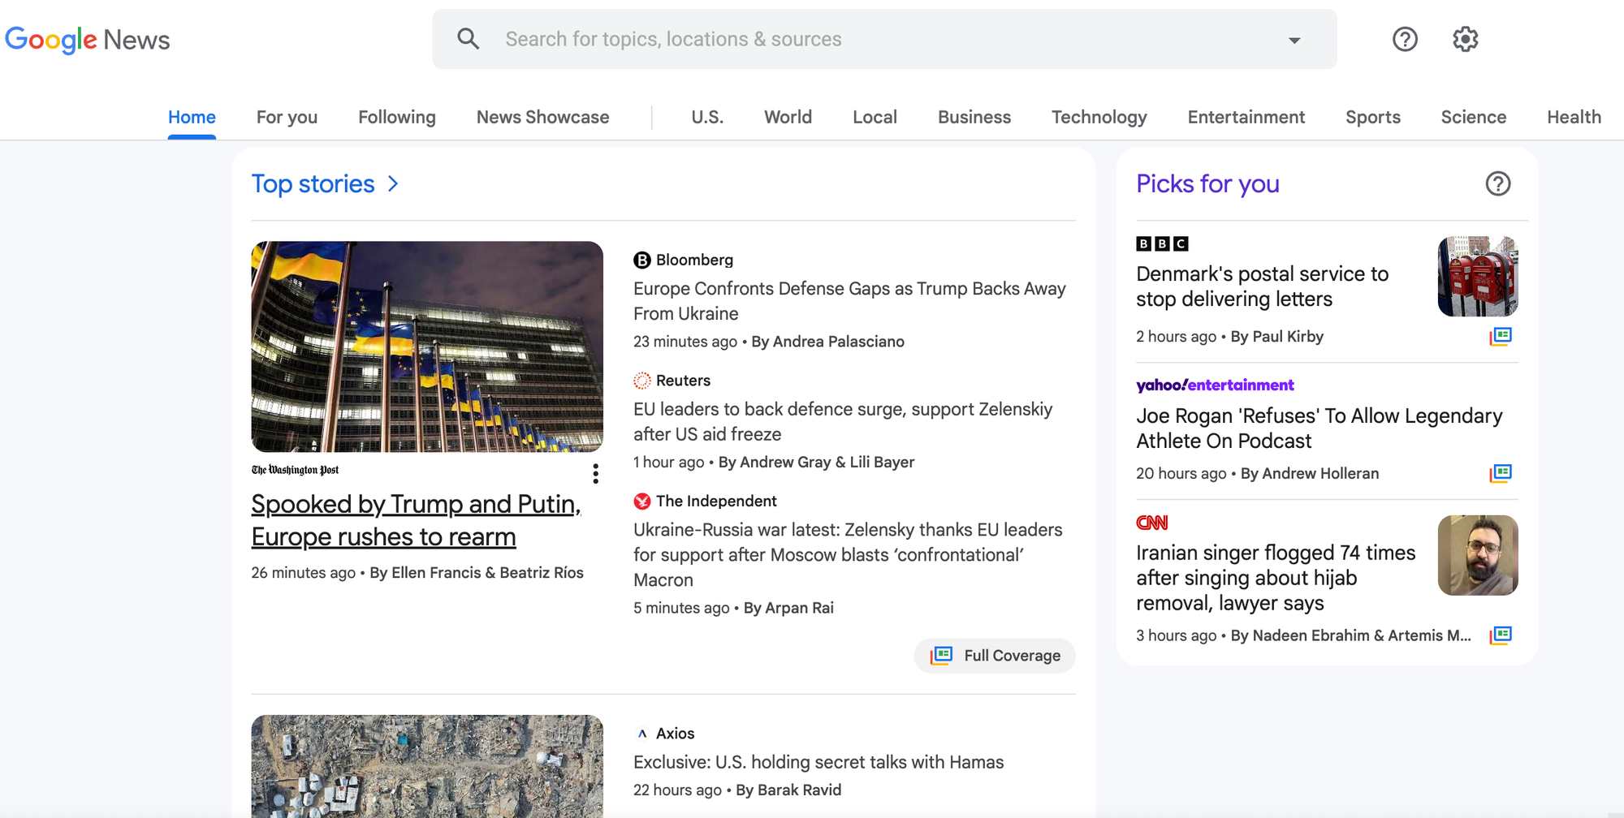Click 'By Andrea Palasciano' byline text

(x=827, y=342)
